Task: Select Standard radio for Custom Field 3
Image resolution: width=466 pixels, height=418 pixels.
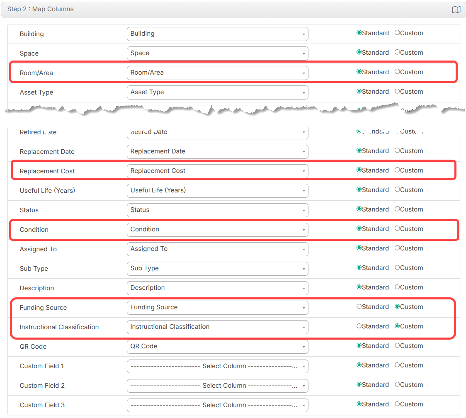Action: 359,404
